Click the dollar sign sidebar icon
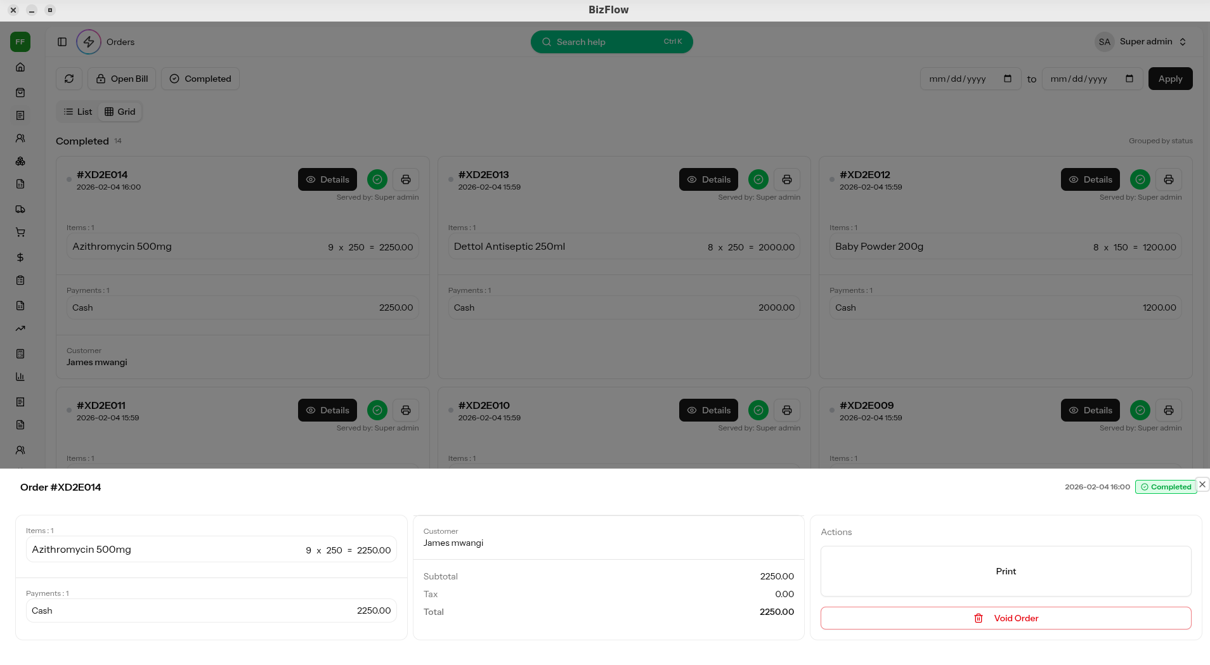 20,257
